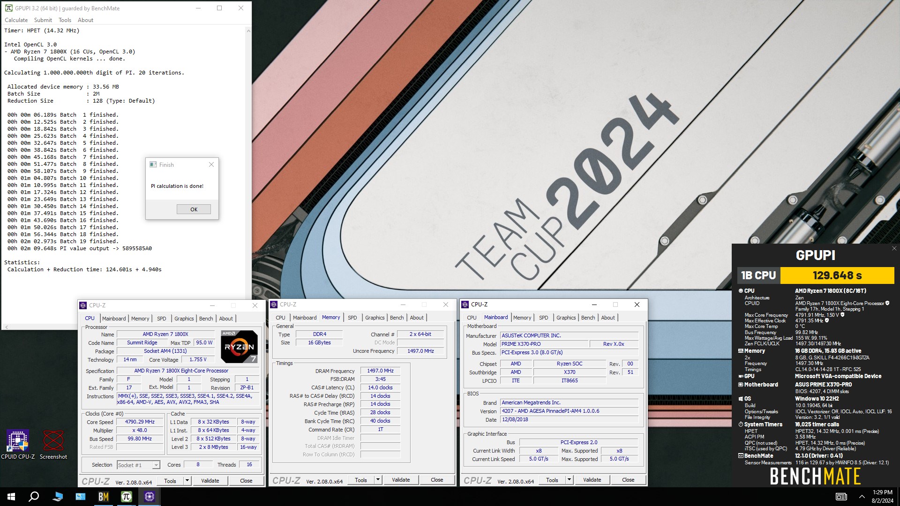Close the Finish dialog with X

coord(211,164)
